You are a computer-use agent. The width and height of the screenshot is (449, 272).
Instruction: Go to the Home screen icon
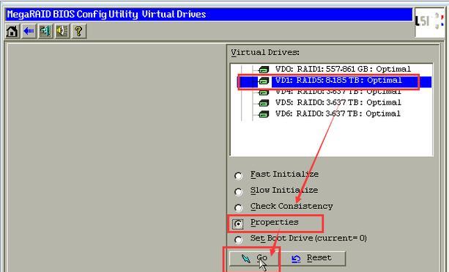point(12,31)
